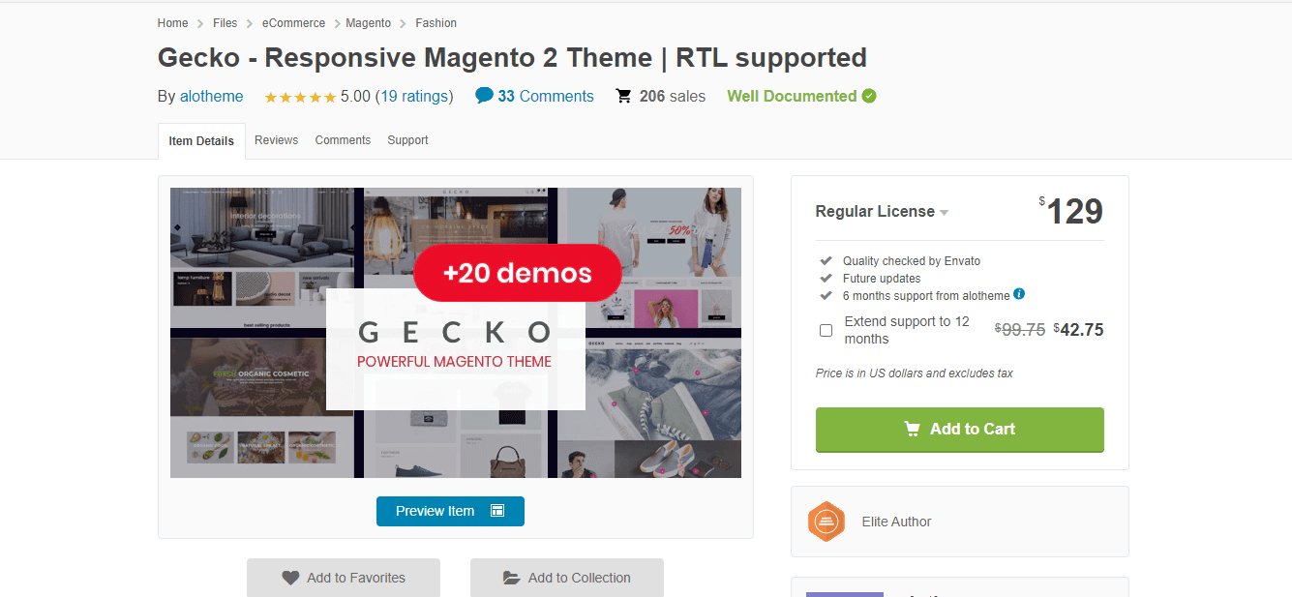
Task: Enable Extend support to 12 months checkbox
Action: [x=826, y=330]
